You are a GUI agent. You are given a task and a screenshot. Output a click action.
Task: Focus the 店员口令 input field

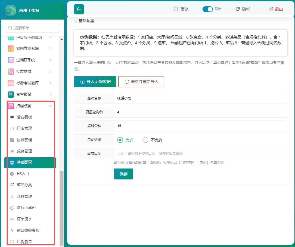coord(200,154)
